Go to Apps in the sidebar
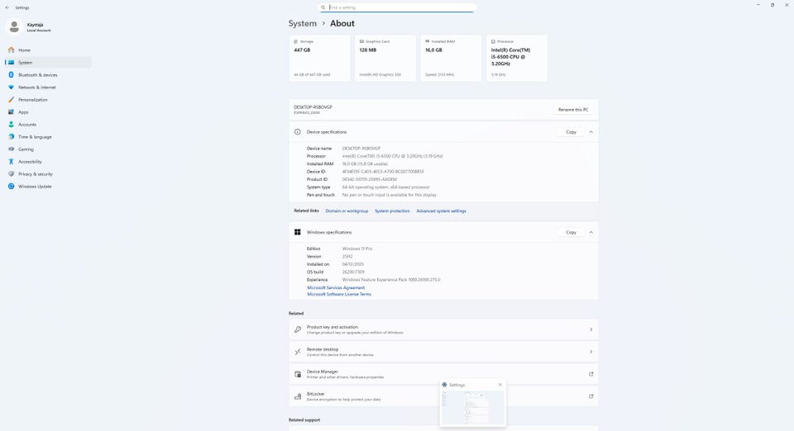Screen dimensions: 794x431 (x=23, y=112)
